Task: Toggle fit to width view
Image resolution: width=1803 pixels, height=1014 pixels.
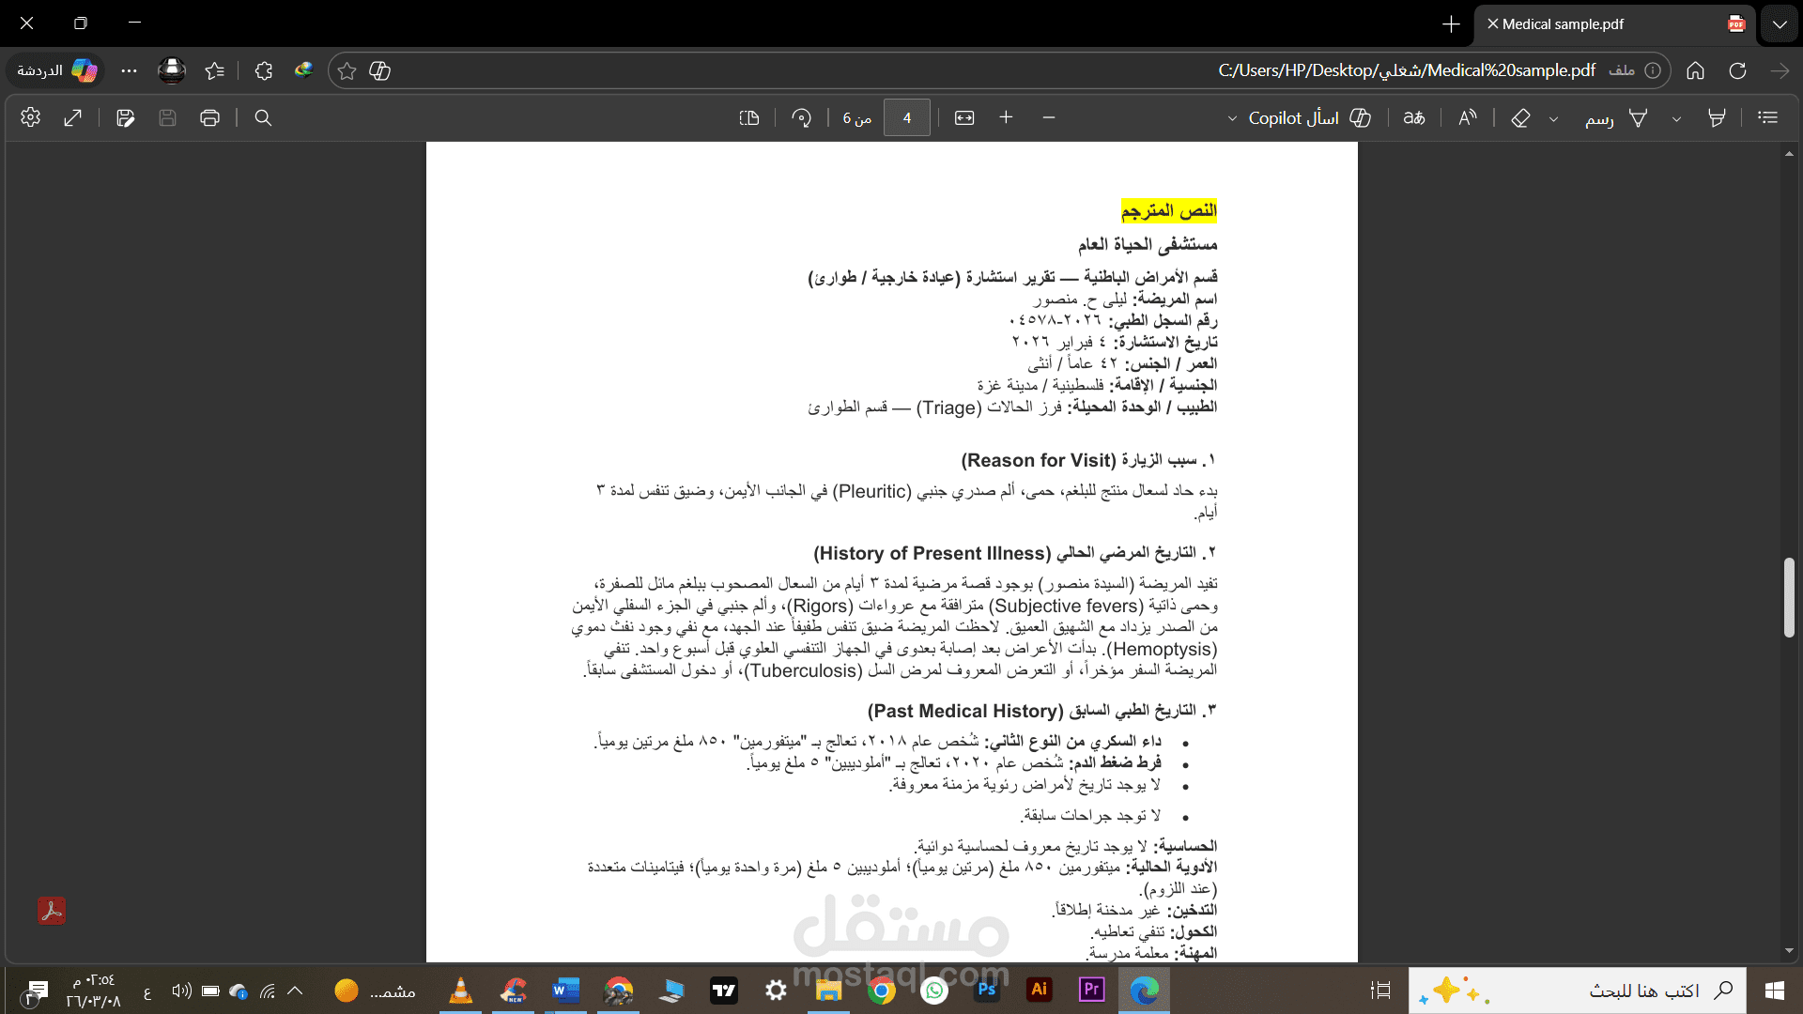Action: coord(964,117)
